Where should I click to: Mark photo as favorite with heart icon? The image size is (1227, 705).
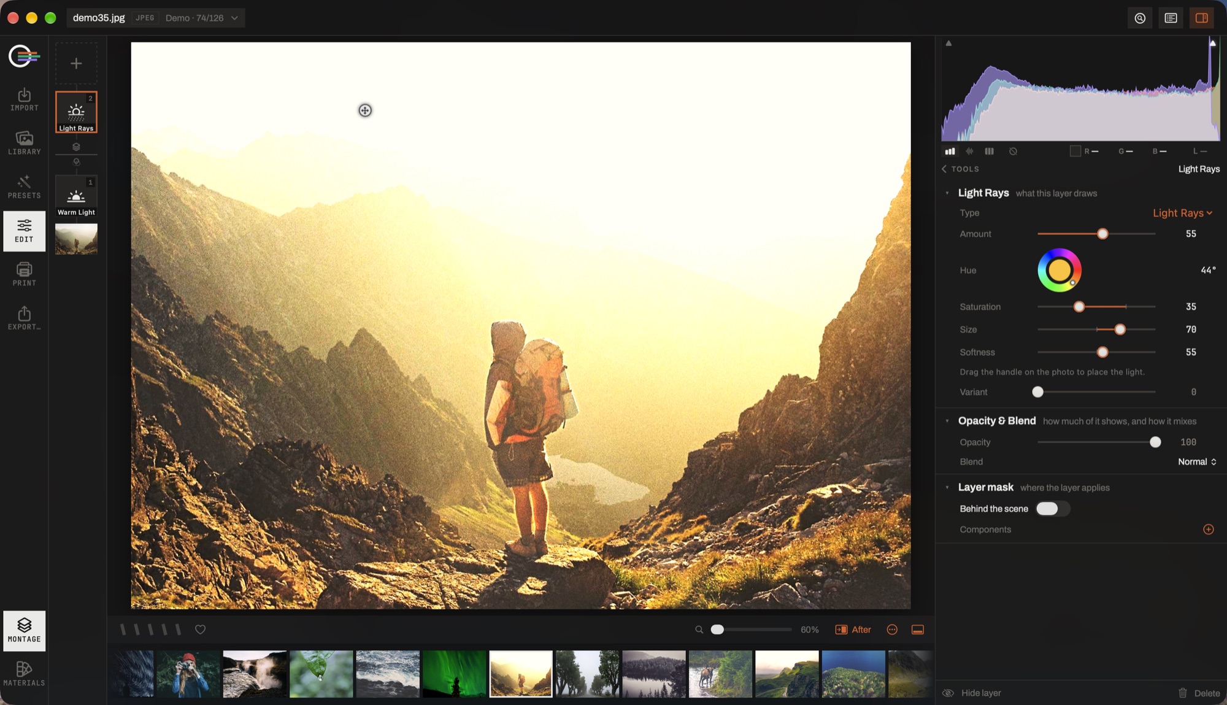click(x=200, y=630)
